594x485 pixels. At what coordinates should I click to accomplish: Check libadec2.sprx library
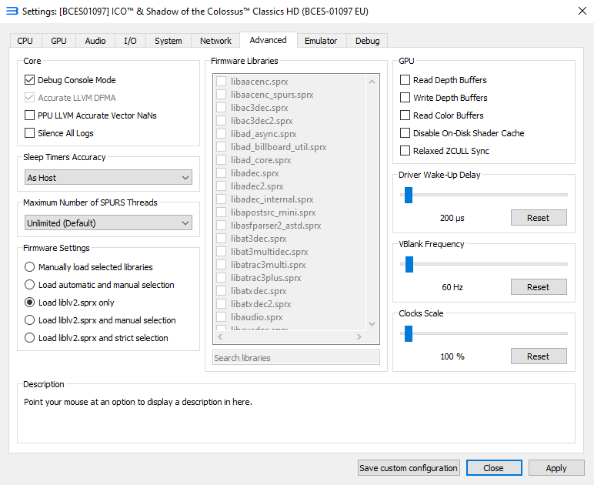(222, 186)
